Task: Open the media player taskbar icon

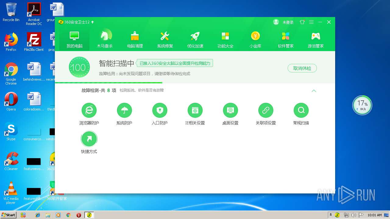Action: [58, 215]
